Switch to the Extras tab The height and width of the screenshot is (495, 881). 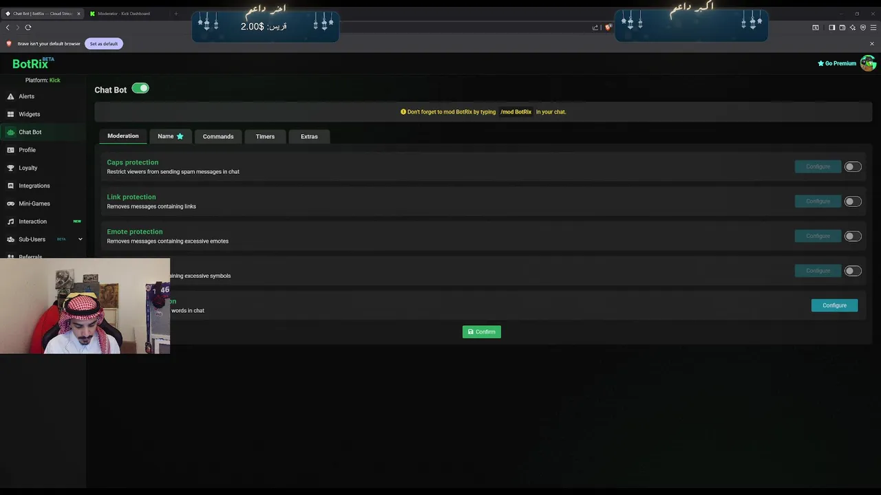[x=309, y=136]
